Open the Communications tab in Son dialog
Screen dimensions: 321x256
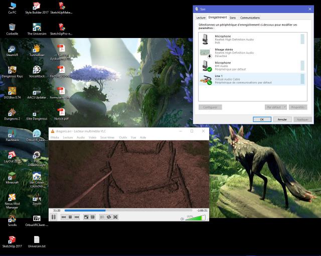pyautogui.click(x=250, y=18)
